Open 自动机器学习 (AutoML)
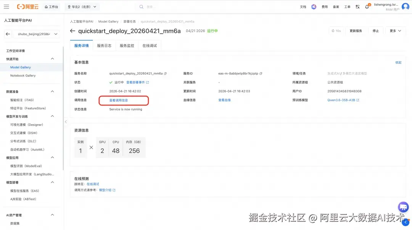The height and width of the screenshot is (230, 412). (27, 149)
